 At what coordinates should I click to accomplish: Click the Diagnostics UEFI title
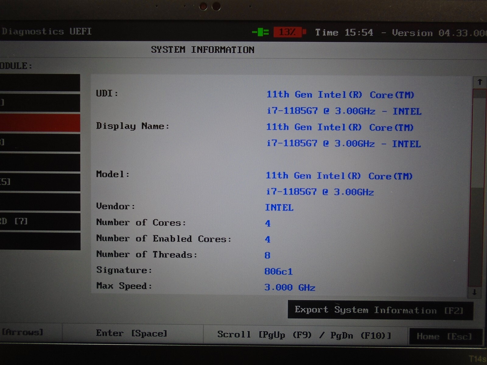click(x=47, y=31)
